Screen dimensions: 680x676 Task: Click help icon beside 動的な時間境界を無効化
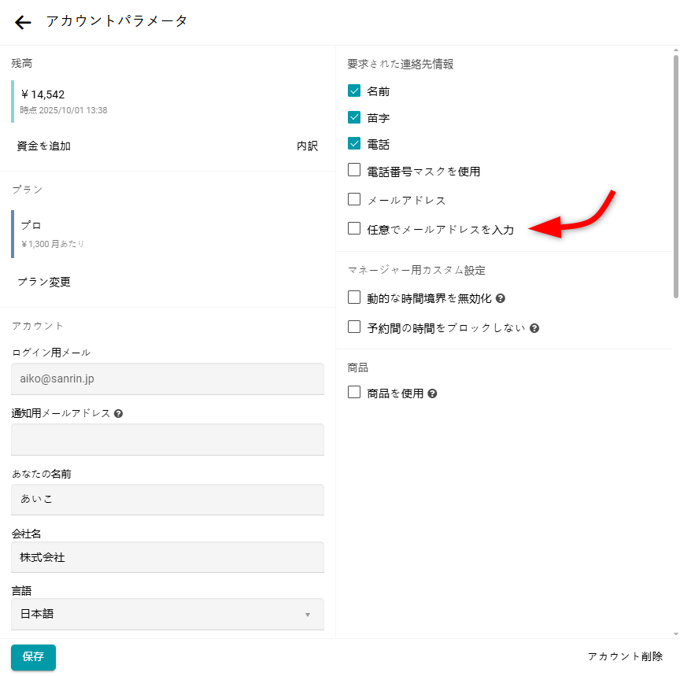click(x=501, y=299)
